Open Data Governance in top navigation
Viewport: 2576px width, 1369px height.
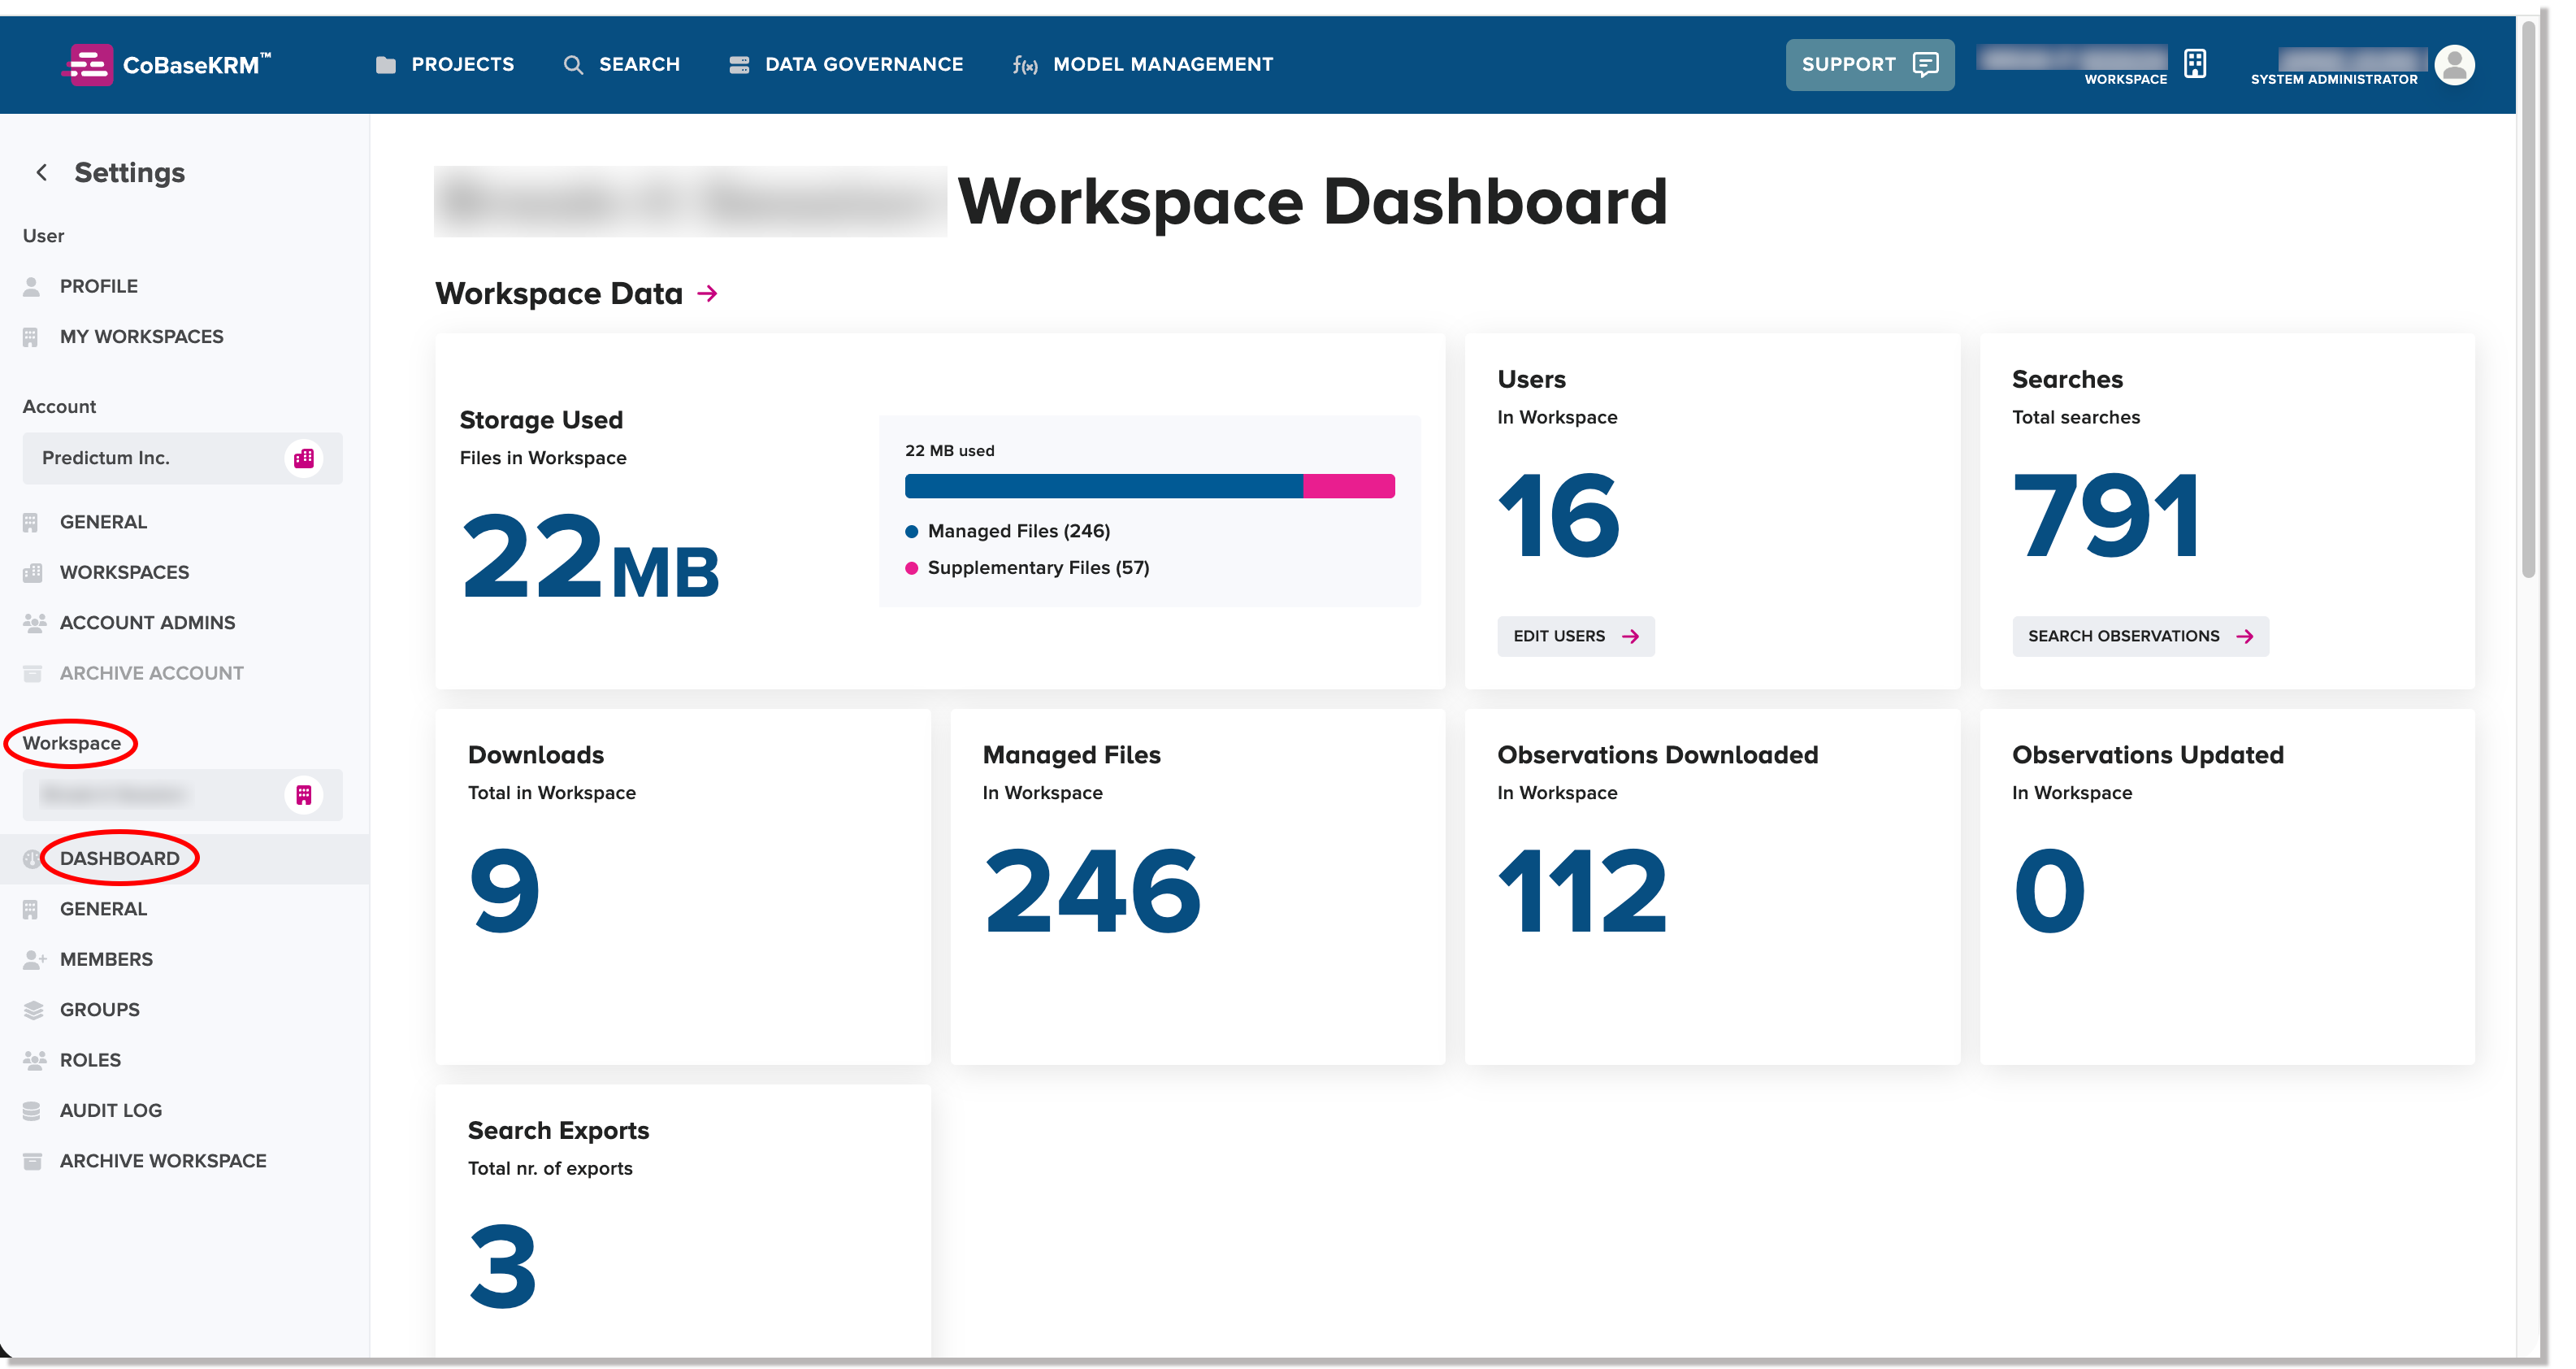tap(846, 65)
